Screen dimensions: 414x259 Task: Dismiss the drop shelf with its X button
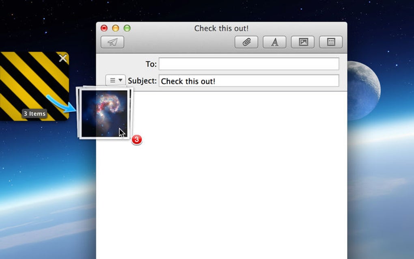click(63, 58)
